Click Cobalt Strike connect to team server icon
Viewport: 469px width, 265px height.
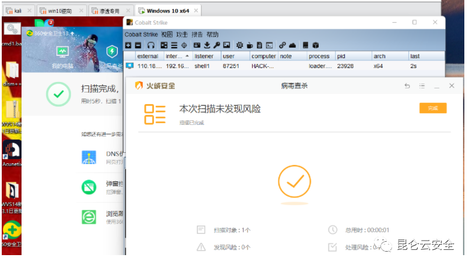128,45
